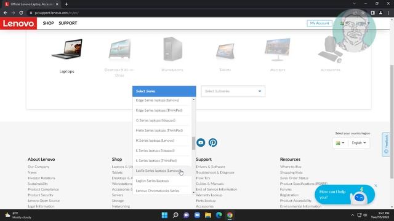Bookmark this page with star icon

point(363,13)
